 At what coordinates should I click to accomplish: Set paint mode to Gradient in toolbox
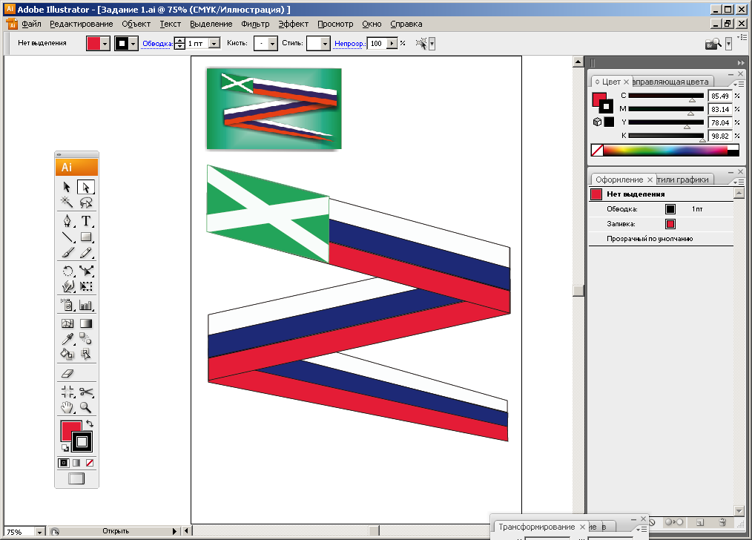click(x=76, y=463)
